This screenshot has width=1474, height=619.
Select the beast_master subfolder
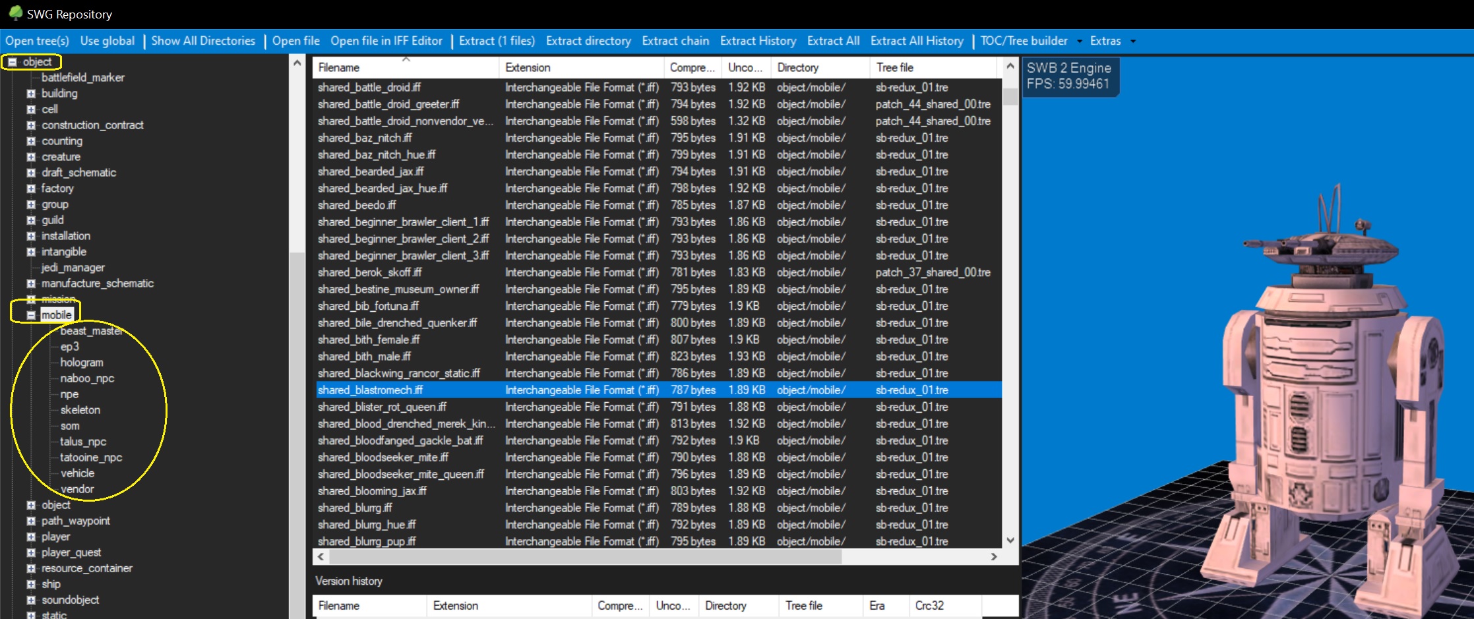click(x=92, y=331)
